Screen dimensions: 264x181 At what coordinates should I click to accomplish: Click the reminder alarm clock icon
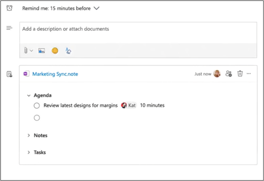(9, 8)
